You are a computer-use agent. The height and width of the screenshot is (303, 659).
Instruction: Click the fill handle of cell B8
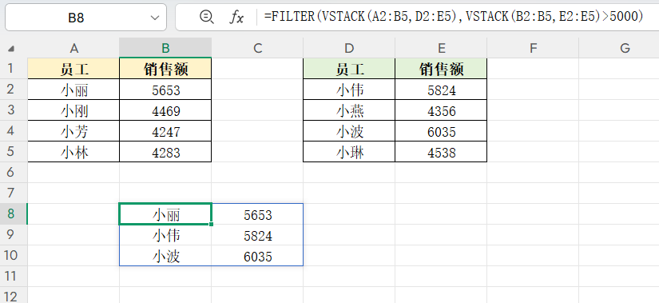[x=211, y=225]
